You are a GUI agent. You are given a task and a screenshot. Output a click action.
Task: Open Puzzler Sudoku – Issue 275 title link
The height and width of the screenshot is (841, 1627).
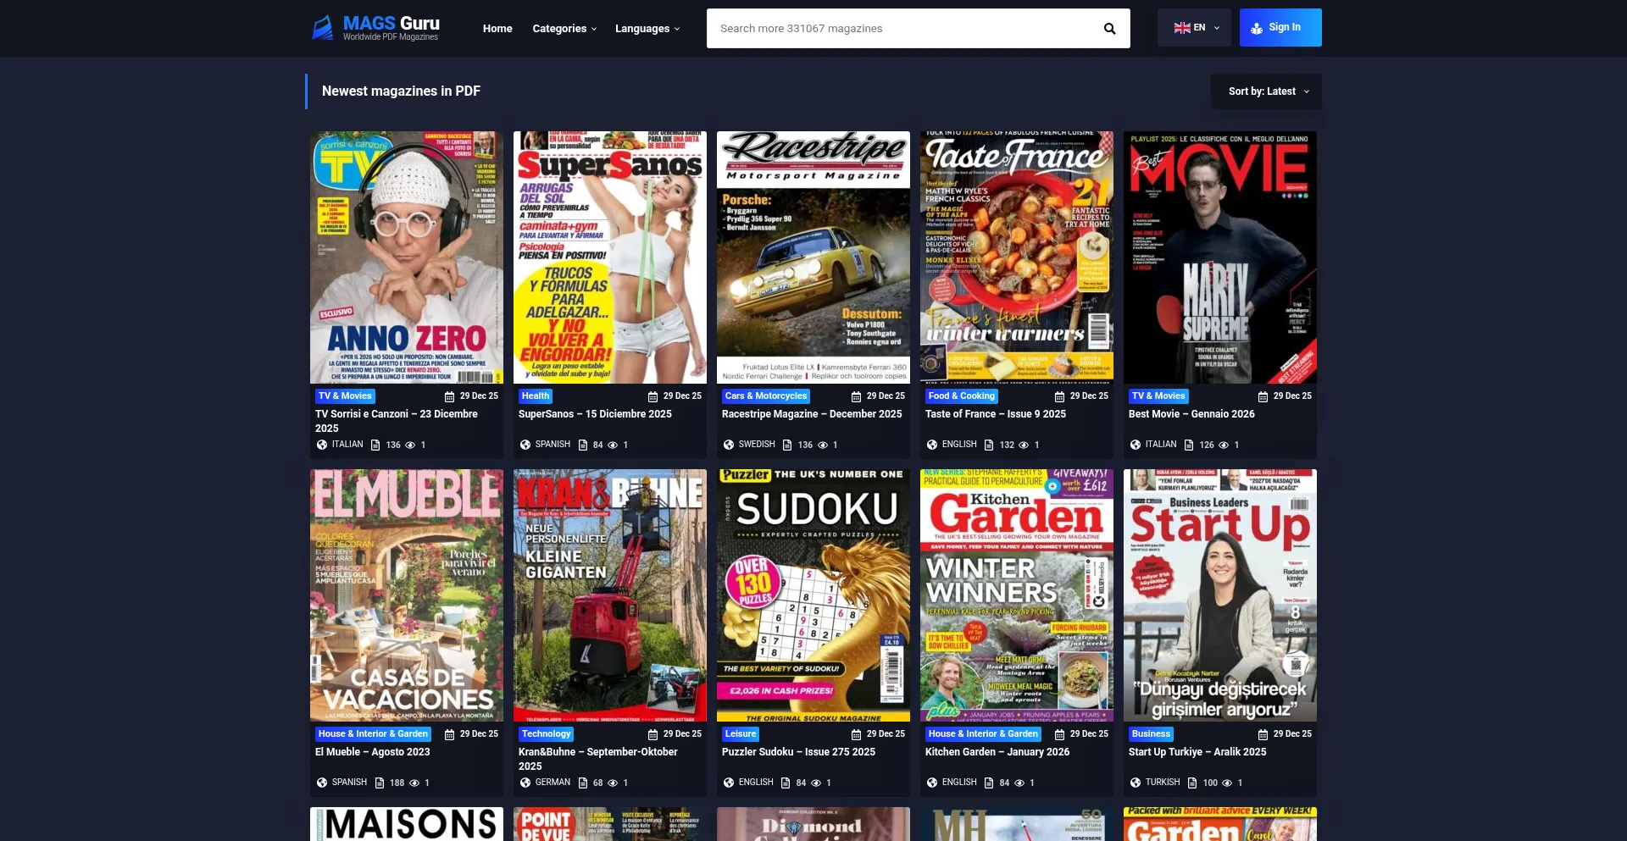[x=798, y=752]
